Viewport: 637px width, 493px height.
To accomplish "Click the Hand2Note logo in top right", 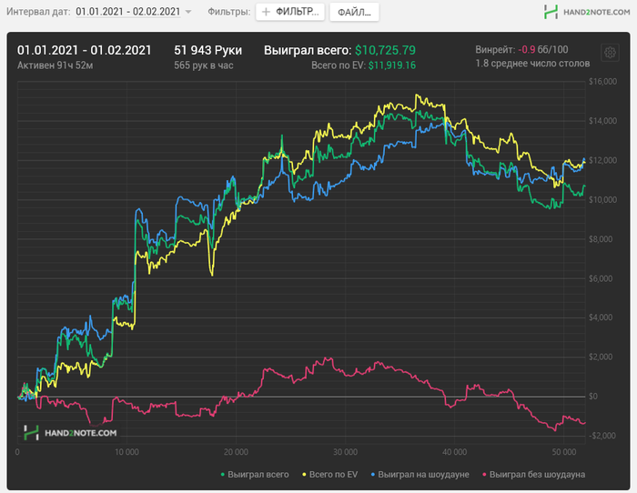I will tap(587, 12).
